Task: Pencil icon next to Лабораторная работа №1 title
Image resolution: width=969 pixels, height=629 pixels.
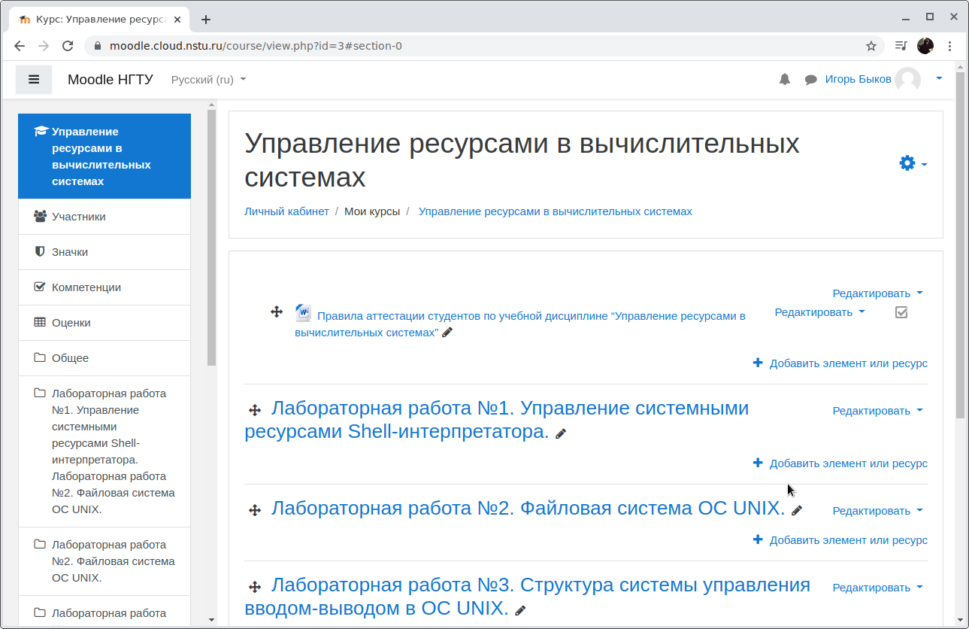Action: point(560,433)
